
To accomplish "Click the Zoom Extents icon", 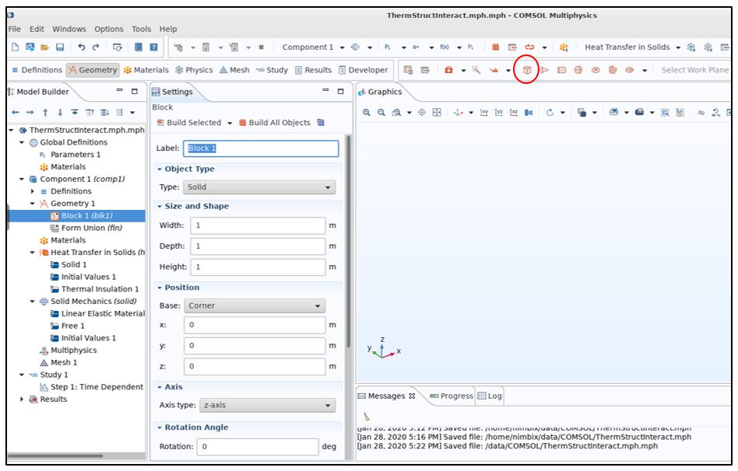I will point(437,113).
